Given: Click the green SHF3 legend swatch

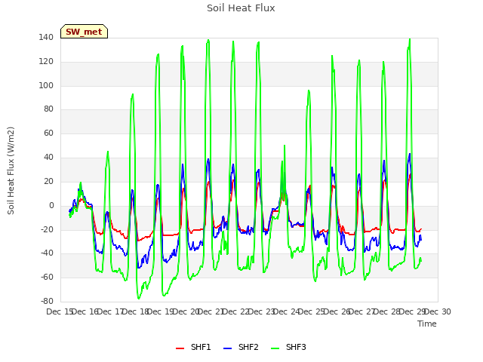Looking at the screenshot, I should 275,348.
